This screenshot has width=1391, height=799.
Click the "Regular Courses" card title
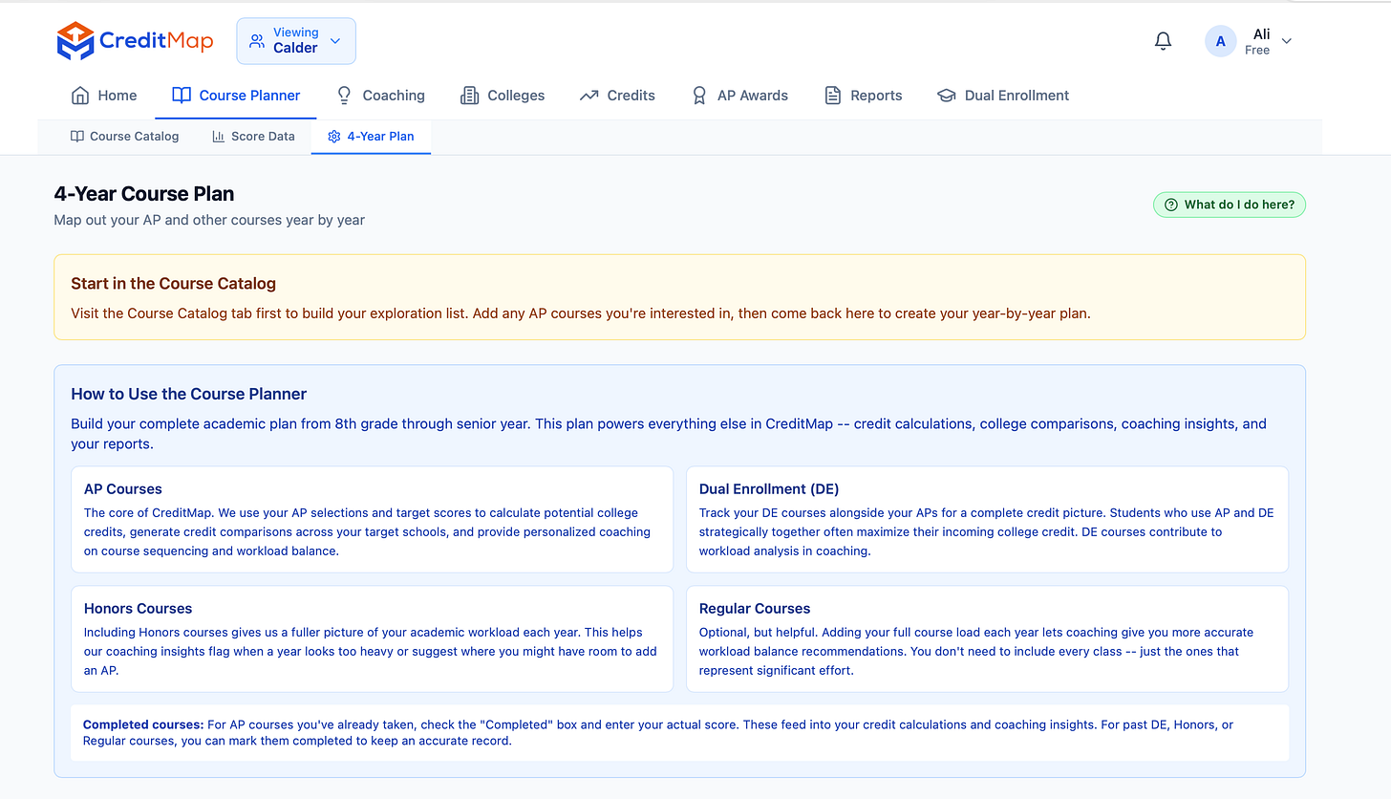(755, 609)
